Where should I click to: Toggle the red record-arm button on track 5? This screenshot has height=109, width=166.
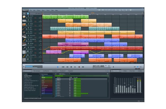(x=36, y=33)
